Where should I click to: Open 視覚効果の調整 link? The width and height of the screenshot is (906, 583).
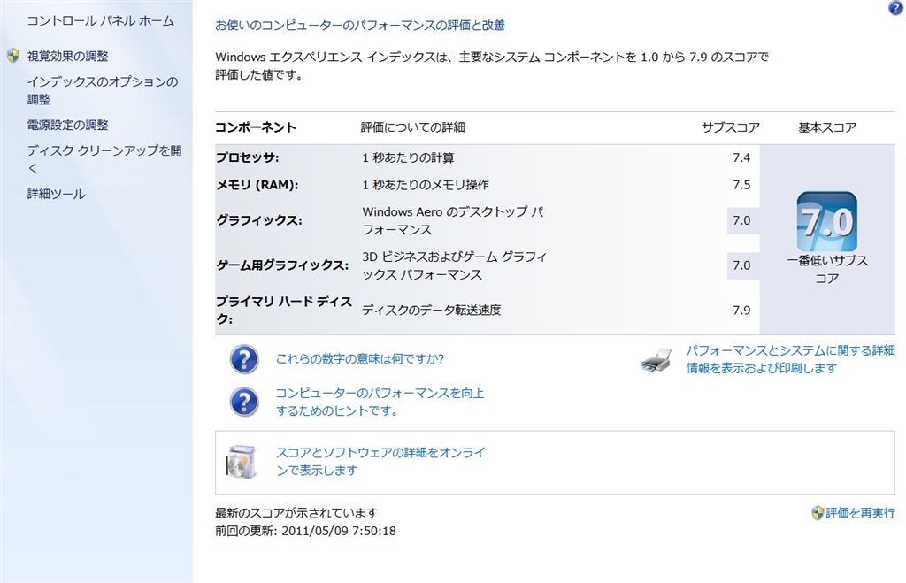[x=67, y=56]
